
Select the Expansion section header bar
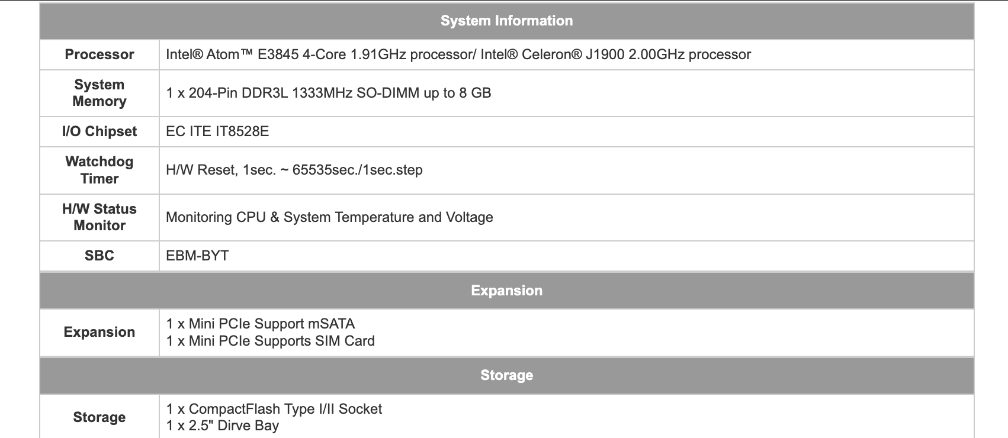[x=506, y=291]
